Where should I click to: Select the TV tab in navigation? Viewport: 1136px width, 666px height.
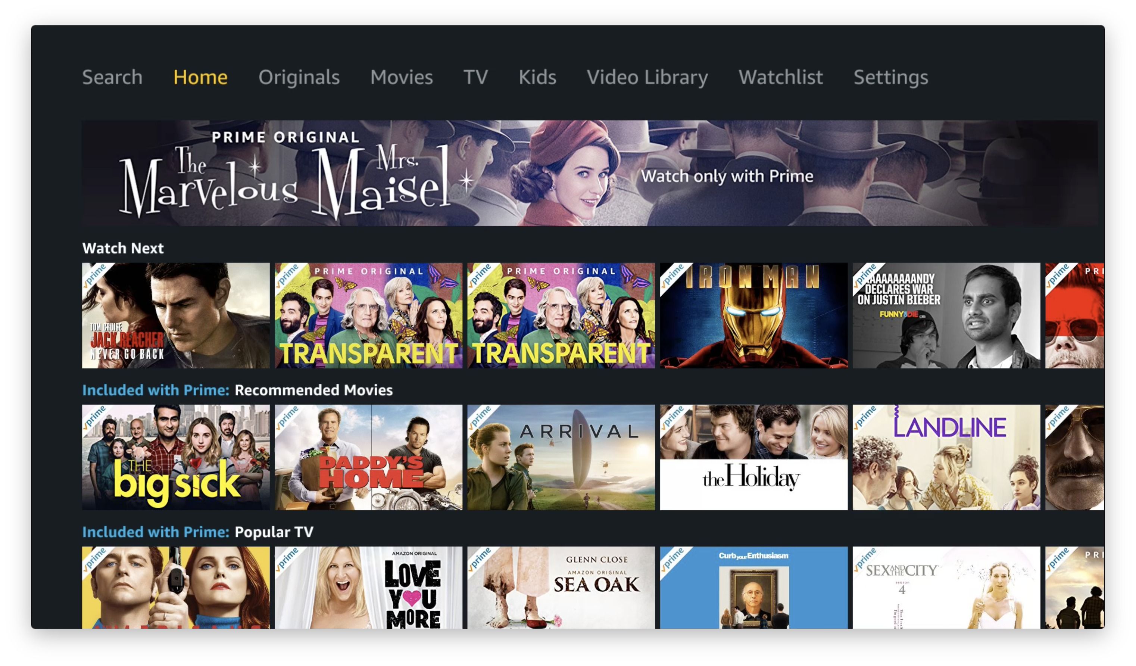(x=475, y=76)
